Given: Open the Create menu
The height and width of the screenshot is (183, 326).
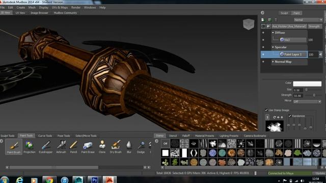Looking at the screenshot, I should (20, 8).
